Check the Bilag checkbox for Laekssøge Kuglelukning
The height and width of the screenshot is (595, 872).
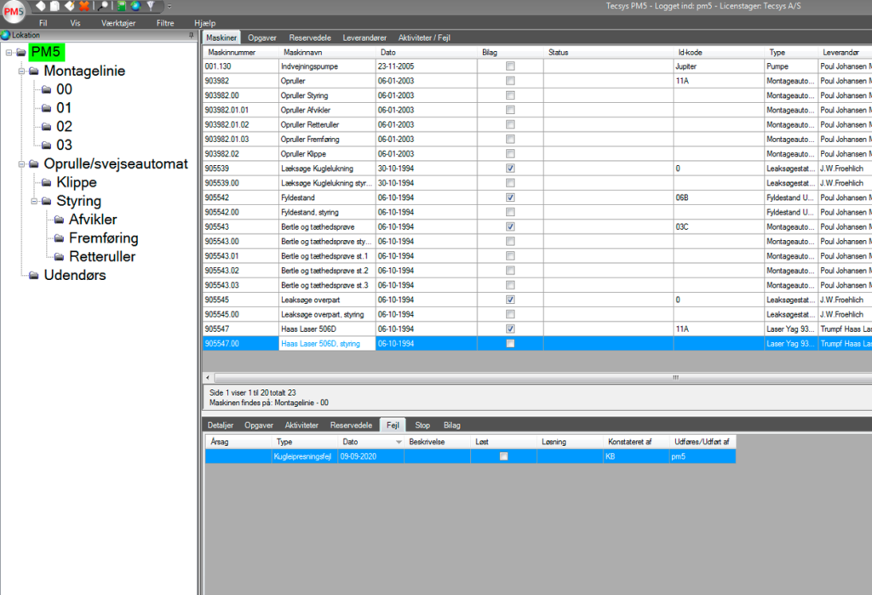click(509, 169)
